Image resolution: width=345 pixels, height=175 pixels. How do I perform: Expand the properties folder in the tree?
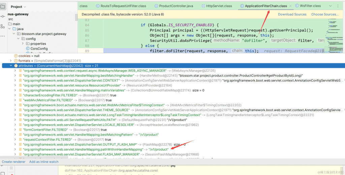click(23, 44)
